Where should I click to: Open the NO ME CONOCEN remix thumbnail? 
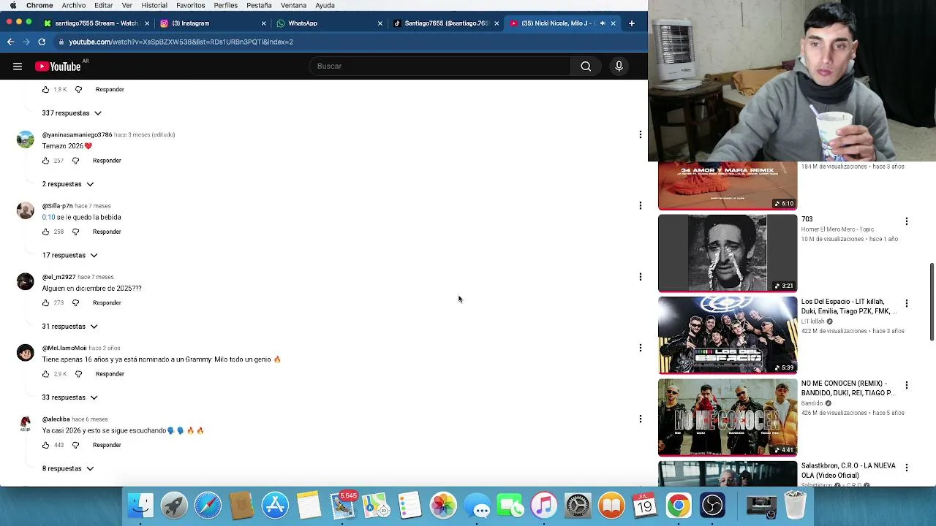point(728,417)
